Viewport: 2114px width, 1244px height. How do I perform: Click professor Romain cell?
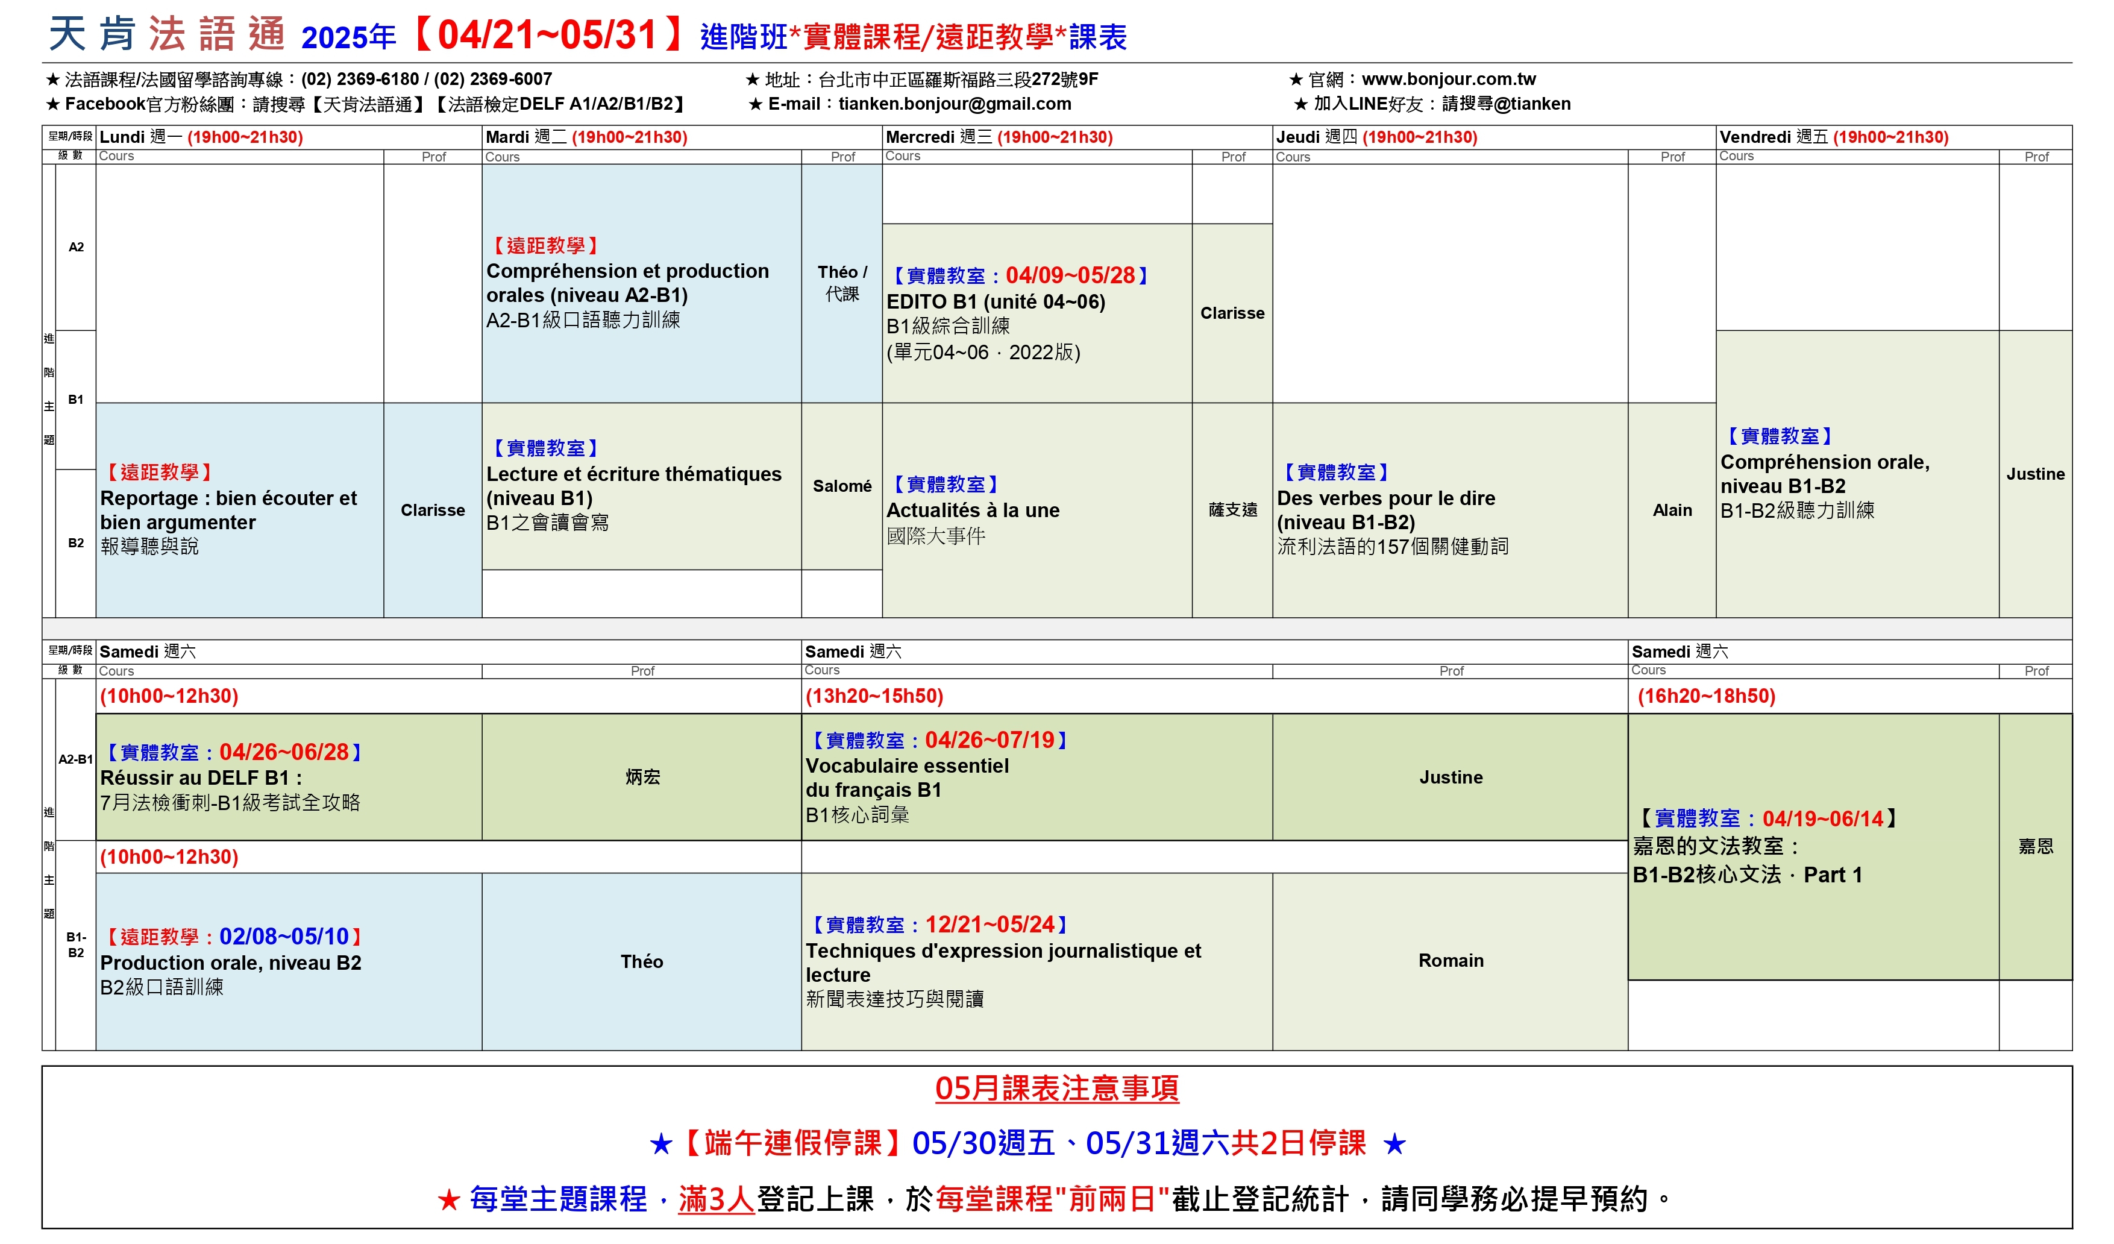pyautogui.click(x=1451, y=961)
